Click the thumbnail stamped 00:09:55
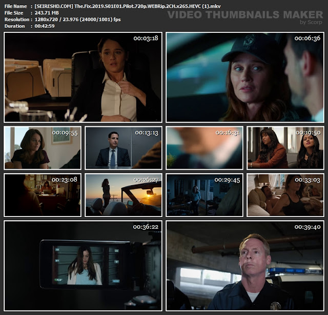This screenshot has height=315, width=328. [x=43, y=148]
